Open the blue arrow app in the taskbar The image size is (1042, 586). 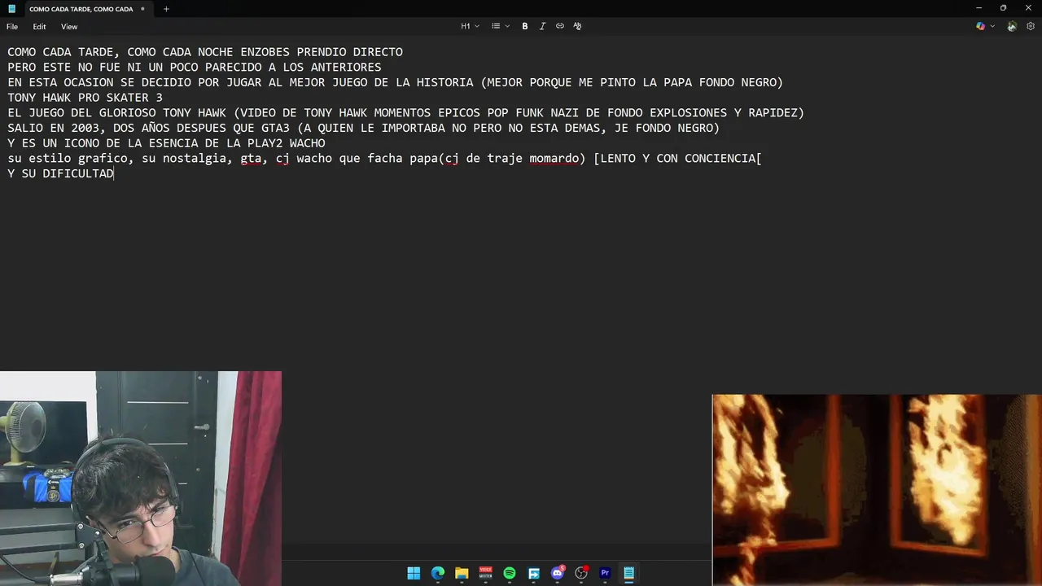pos(534,573)
